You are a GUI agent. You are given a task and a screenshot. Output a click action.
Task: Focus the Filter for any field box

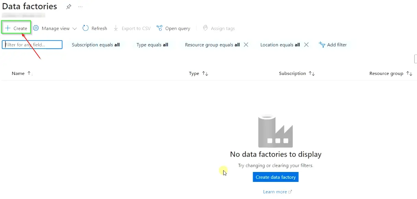(32, 45)
